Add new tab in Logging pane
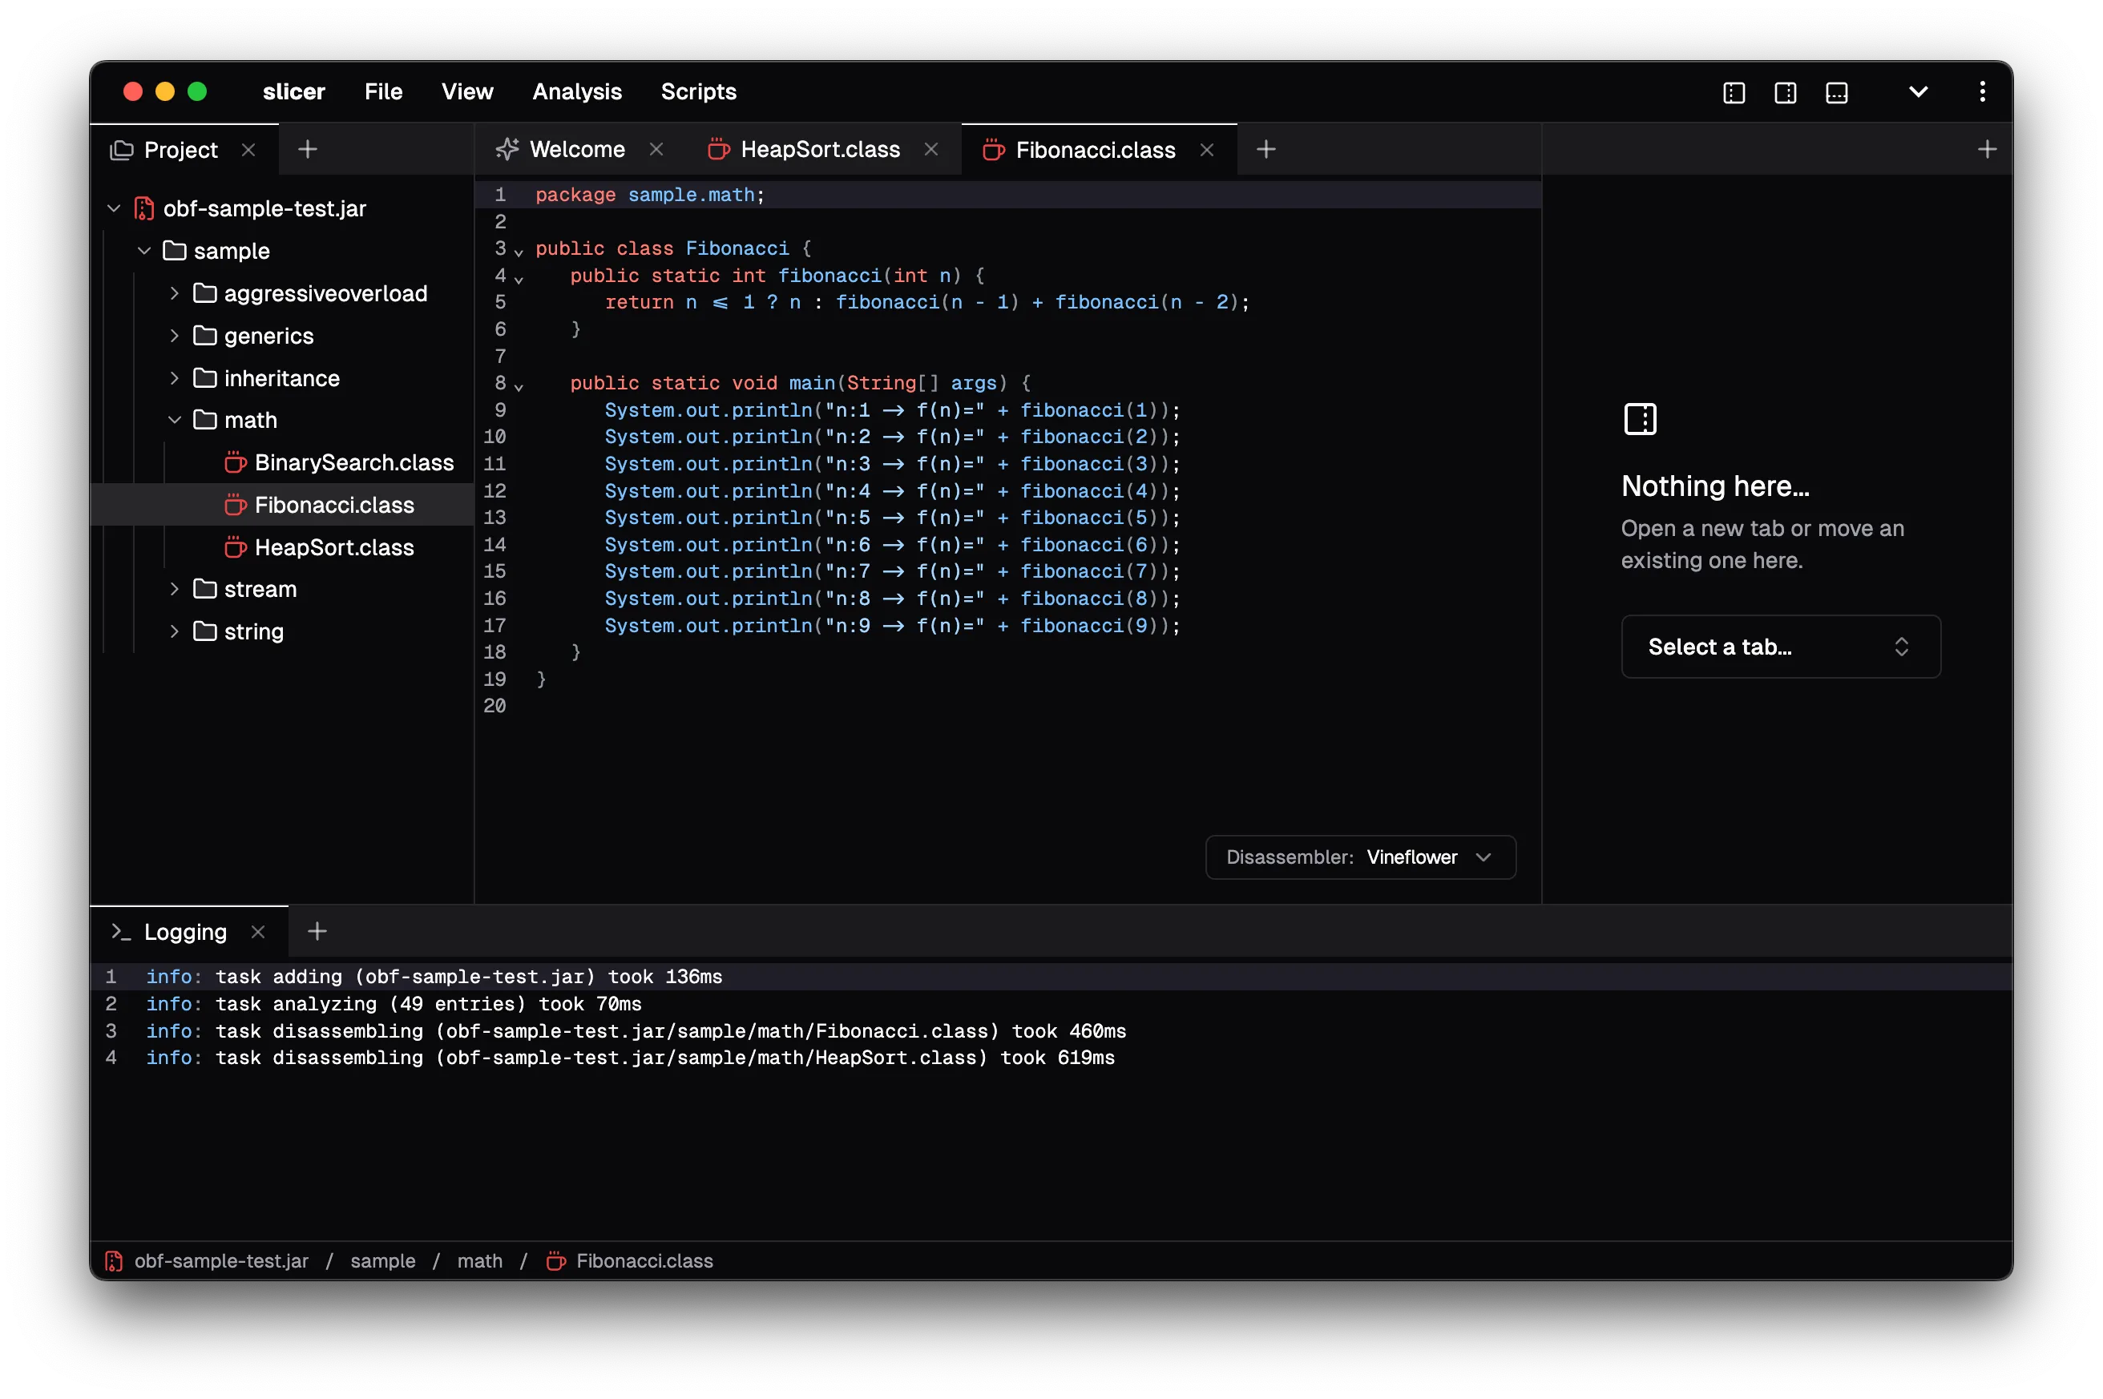The height and width of the screenshot is (1399, 2103). pyautogui.click(x=317, y=932)
